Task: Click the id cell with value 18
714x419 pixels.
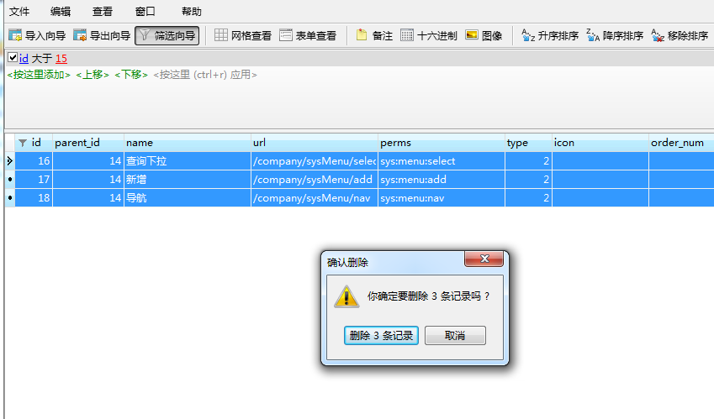Action: pos(34,197)
